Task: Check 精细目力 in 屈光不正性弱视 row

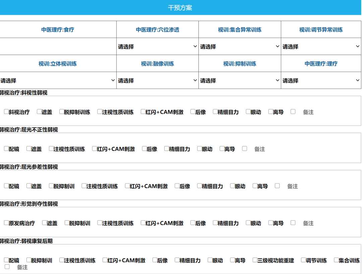Action: pos(167,149)
